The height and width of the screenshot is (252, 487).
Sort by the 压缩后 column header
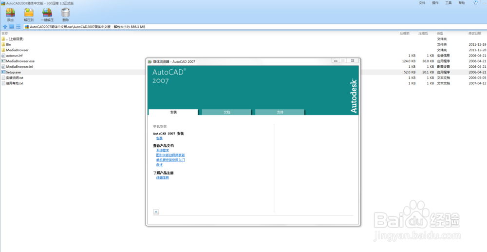click(x=423, y=33)
